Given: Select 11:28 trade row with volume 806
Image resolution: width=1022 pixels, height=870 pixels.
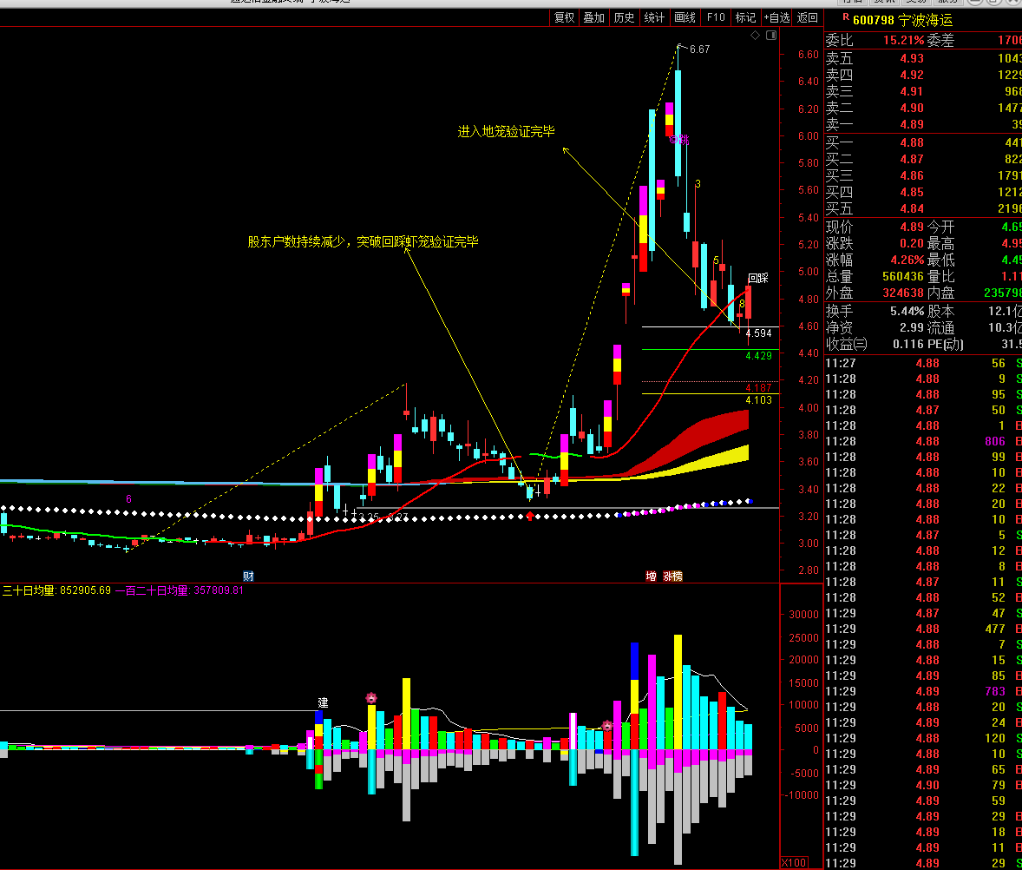Looking at the screenshot, I should point(923,442).
